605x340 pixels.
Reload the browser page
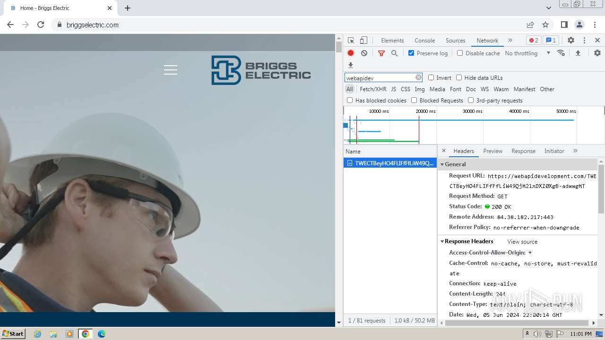[41, 25]
